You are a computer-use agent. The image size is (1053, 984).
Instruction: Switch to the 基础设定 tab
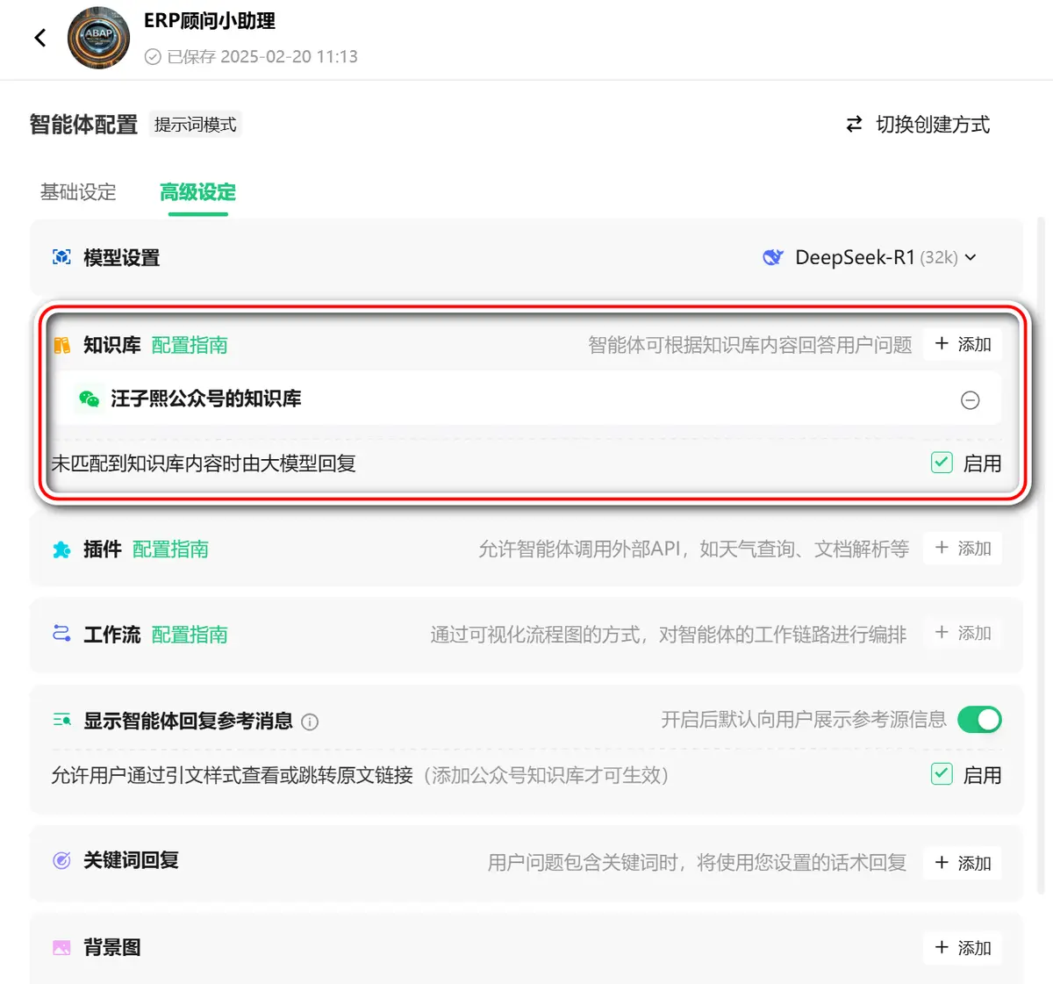78,192
